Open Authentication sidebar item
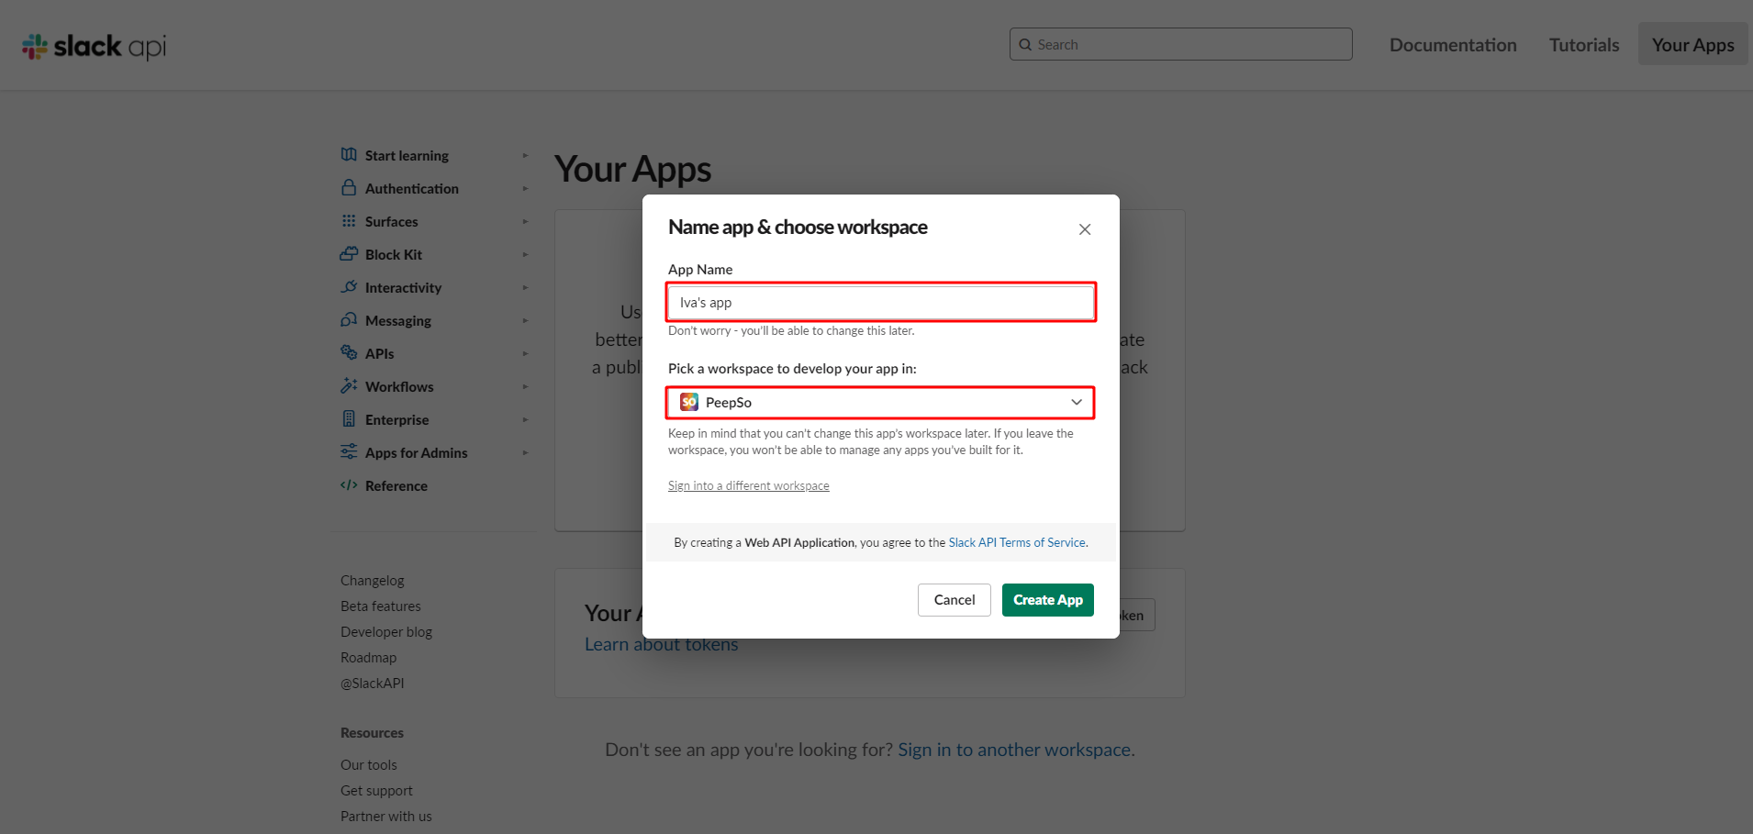Viewport: 1753px width, 834px height. pos(412,189)
